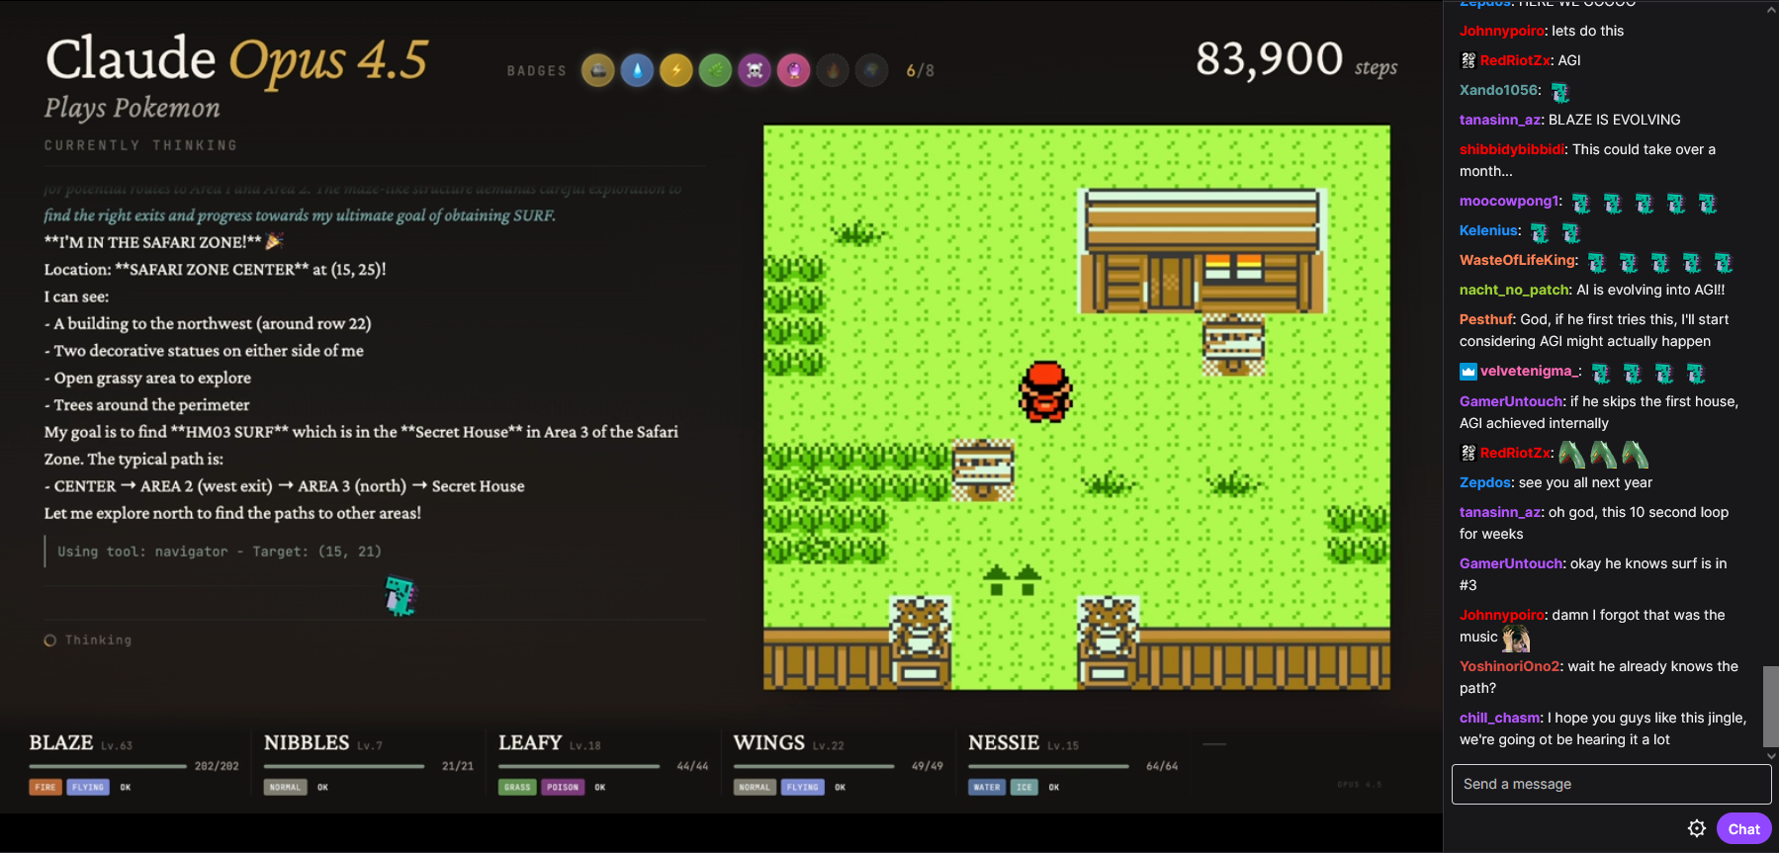1779x853 pixels.
Task: Click the "CURRENTLY THINKING" label
Action: pyautogui.click(x=140, y=145)
